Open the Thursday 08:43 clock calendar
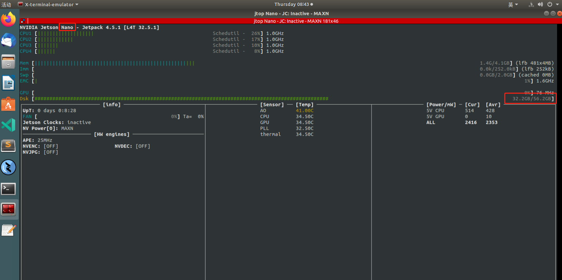The width and height of the screenshot is (562, 280). pyautogui.click(x=294, y=4)
